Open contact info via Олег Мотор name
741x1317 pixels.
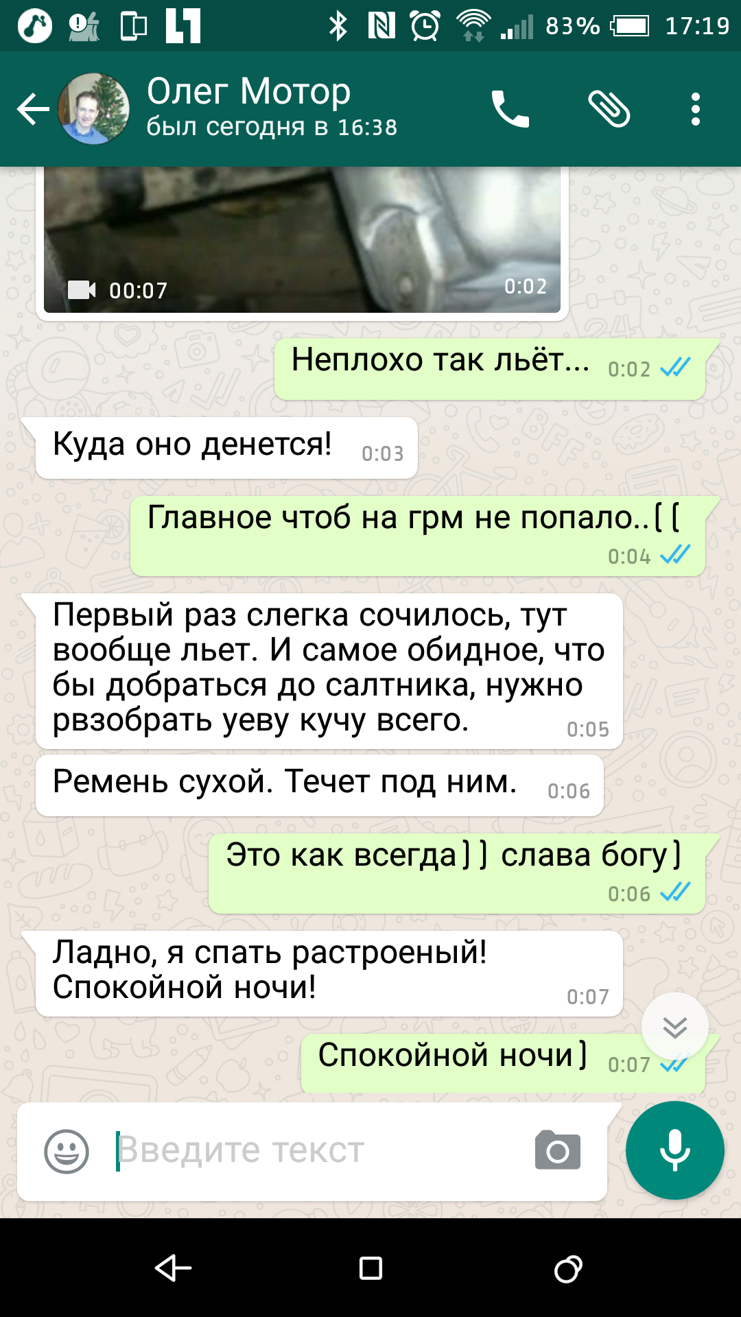tap(248, 91)
